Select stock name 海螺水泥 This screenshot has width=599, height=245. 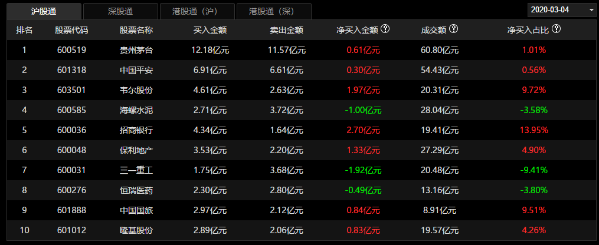(136, 110)
